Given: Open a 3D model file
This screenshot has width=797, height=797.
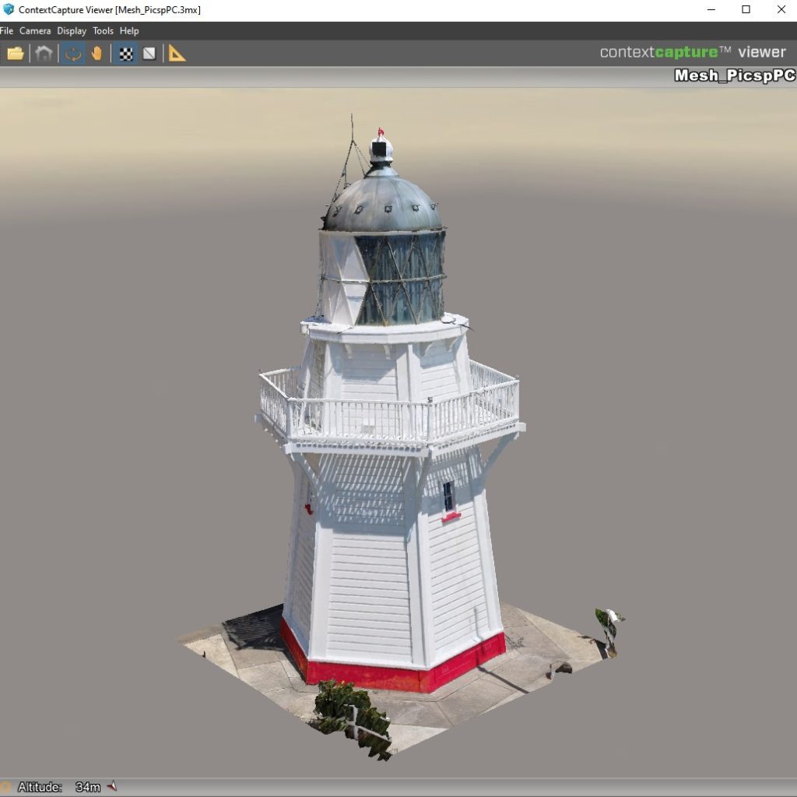Looking at the screenshot, I should 14,53.
